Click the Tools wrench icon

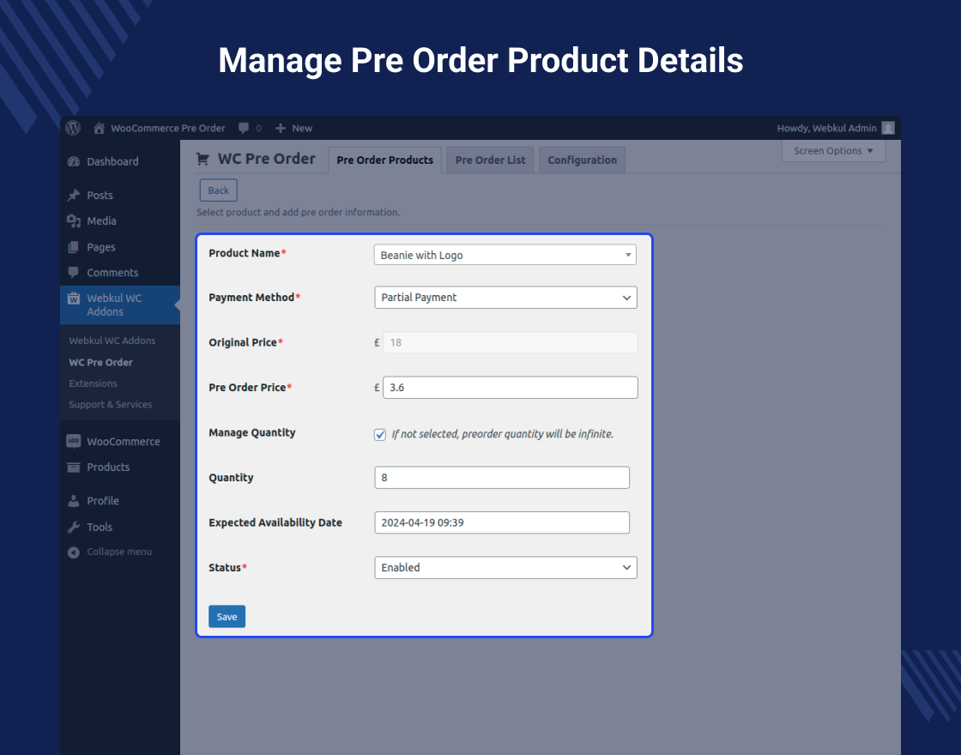[74, 527]
